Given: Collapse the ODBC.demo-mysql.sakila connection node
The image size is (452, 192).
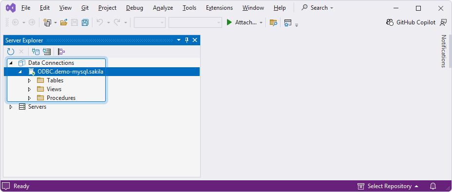Looking at the screenshot, I should click(x=20, y=72).
